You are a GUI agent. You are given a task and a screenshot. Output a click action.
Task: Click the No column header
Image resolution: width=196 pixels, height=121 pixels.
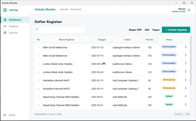coord(38,40)
